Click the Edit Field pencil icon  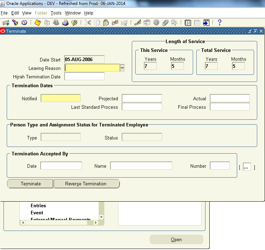[x=138, y=23]
